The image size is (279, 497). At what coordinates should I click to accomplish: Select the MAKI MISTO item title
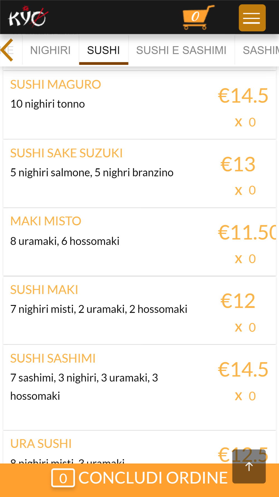point(46,221)
